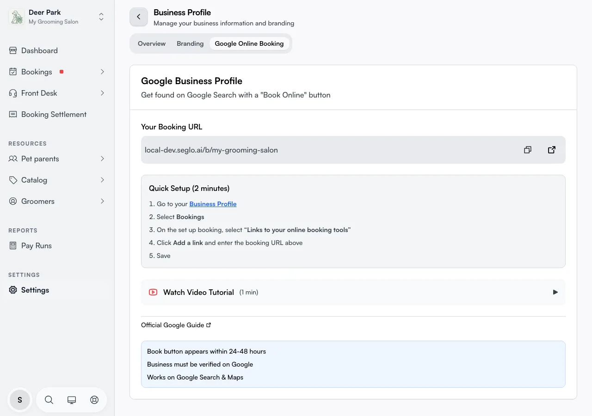This screenshot has height=416, width=592.
Task: Click external-link icon beside Official Google Guide
Action: 209,325
